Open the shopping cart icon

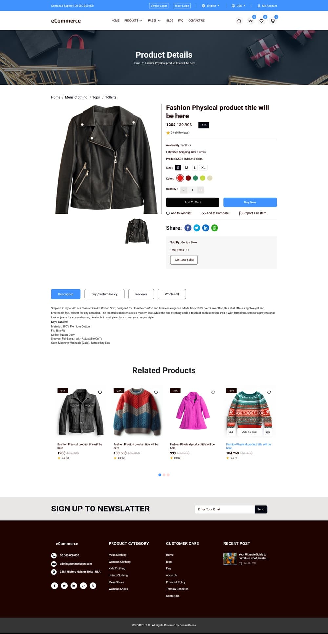[273, 21]
